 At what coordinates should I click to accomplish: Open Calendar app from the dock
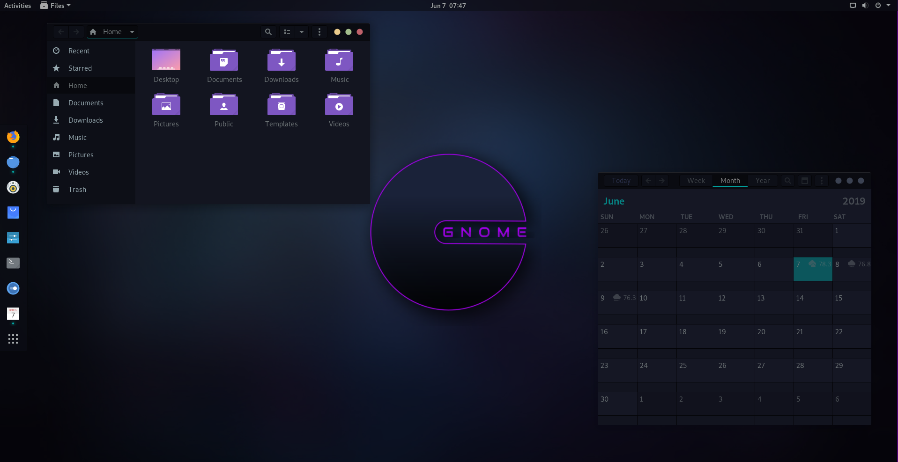13,314
